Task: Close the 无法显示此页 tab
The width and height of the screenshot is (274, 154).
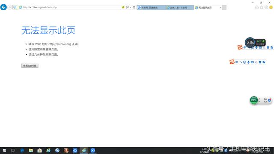Action: [220, 8]
